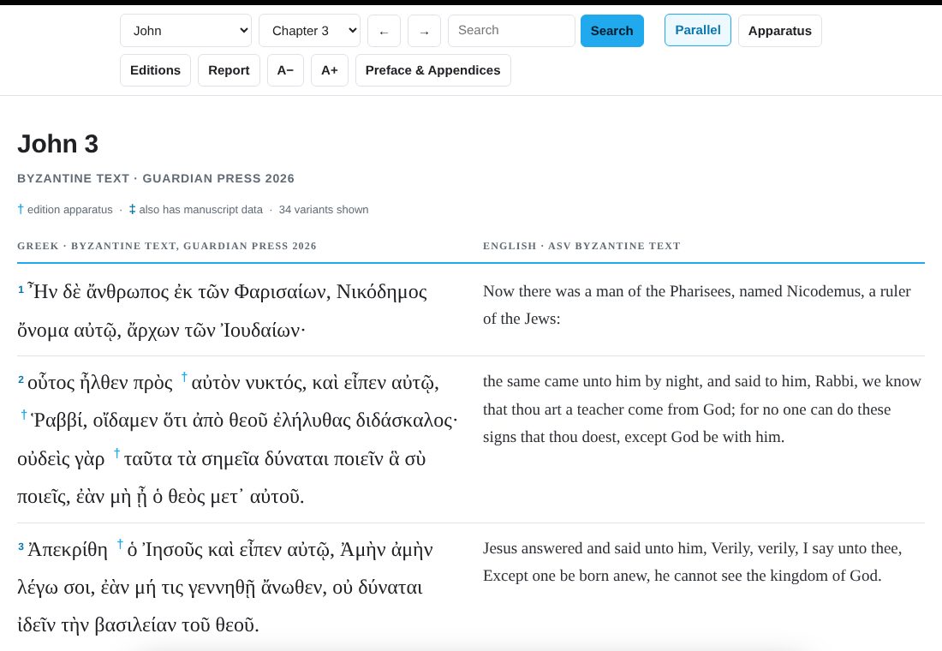Select verse number 1
942x651 pixels.
[21, 290]
